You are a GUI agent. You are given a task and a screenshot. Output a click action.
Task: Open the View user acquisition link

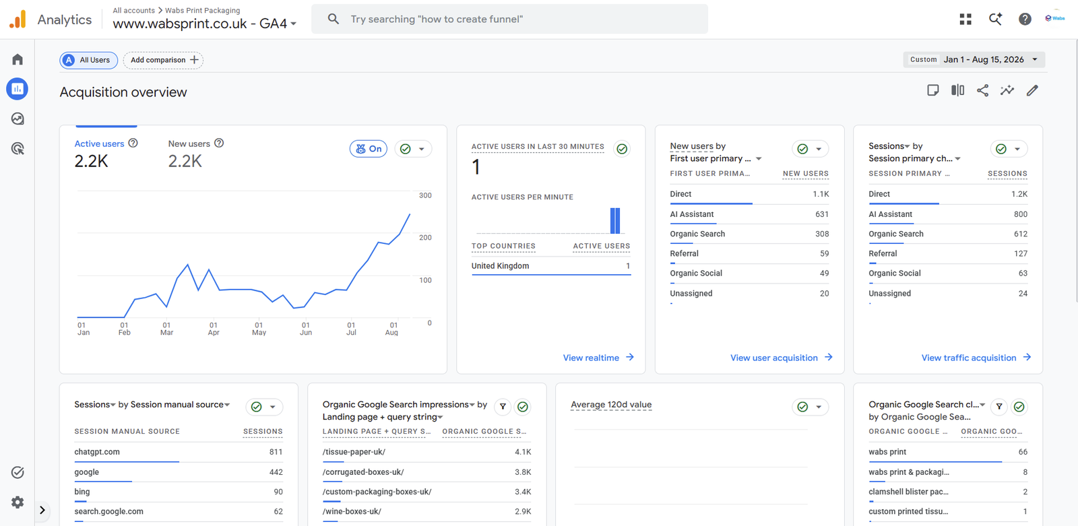pyautogui.click(x=782, y=358)
